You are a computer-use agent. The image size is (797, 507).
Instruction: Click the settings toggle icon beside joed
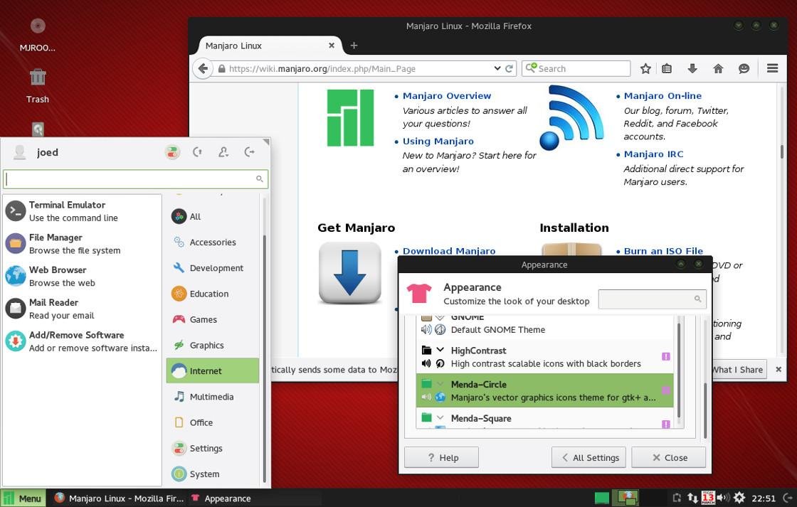172,151
